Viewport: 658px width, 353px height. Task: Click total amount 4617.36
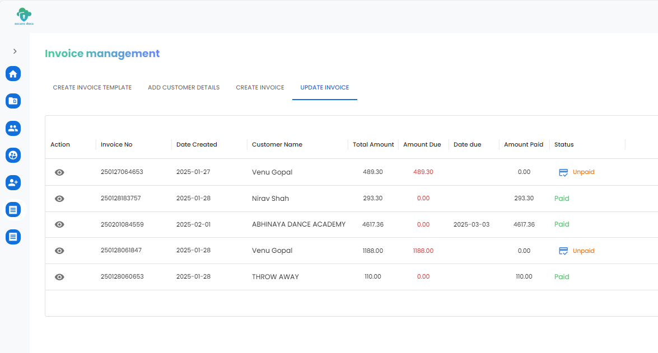click(372, 225)
